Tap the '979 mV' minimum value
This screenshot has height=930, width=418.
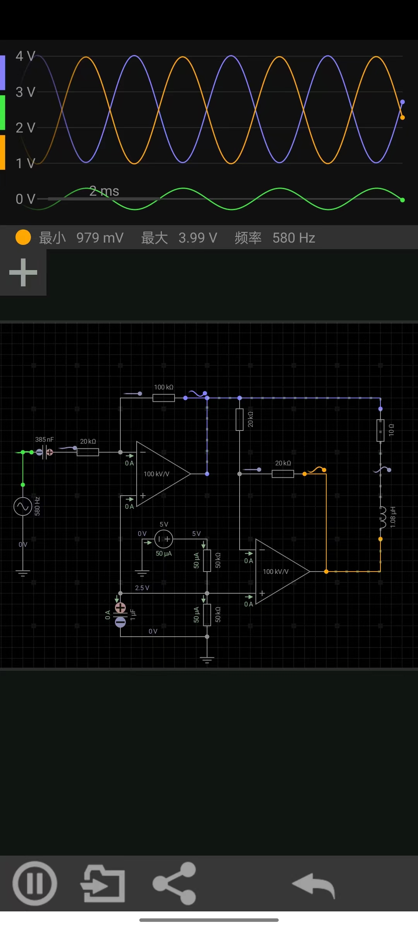100,238
